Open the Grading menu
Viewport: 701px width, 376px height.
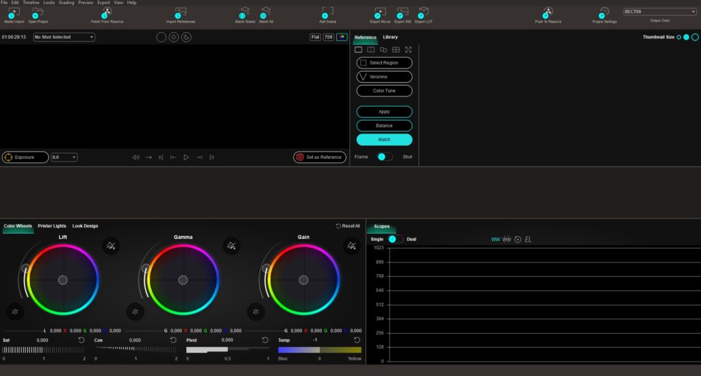(66, 3)
